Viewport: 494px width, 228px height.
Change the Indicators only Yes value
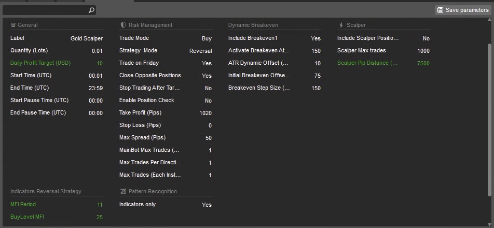click(207, 205)
